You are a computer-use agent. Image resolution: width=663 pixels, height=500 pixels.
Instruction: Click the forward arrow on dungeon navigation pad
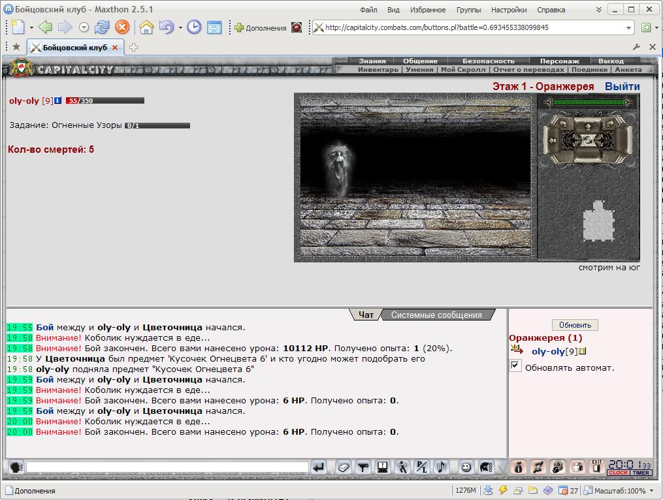(x=588, y=127)
